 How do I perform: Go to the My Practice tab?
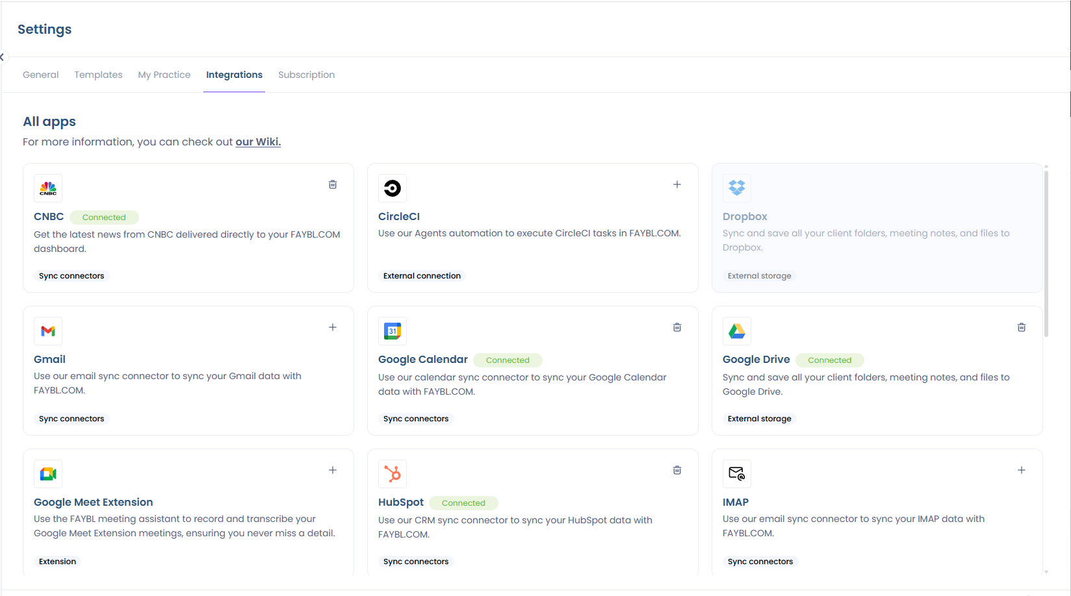click(164, 75)
